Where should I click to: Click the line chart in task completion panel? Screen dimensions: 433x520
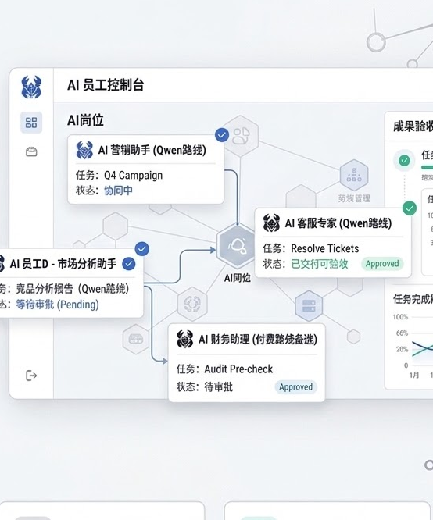[x=422, y=348]
